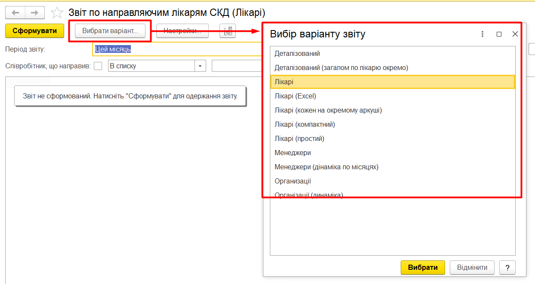Click the question mark help button

coord(507,267)
